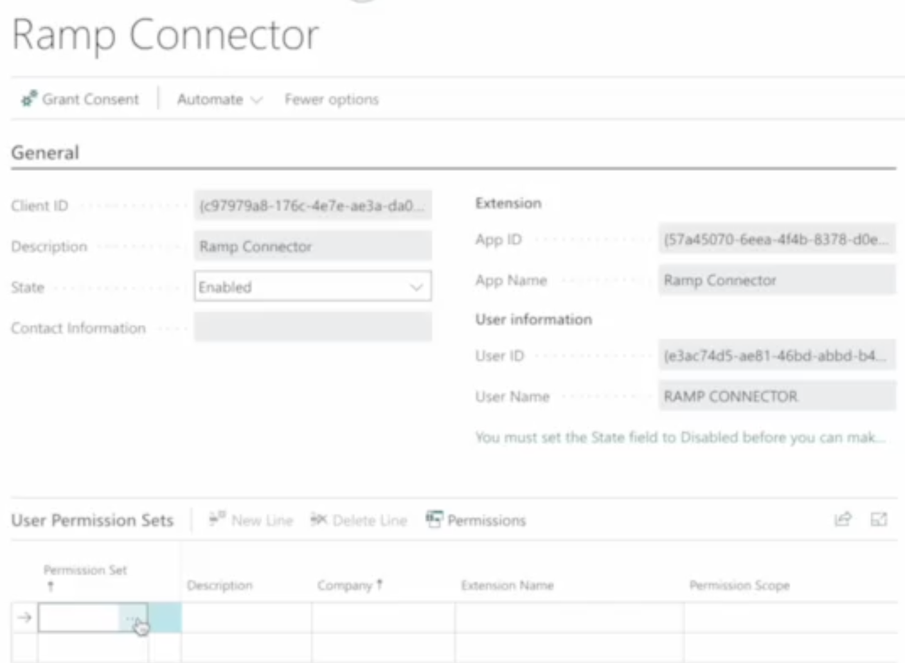905x663 pixels.
Task: Sort by Permission Set column header
Action: [x=85, y=577]
